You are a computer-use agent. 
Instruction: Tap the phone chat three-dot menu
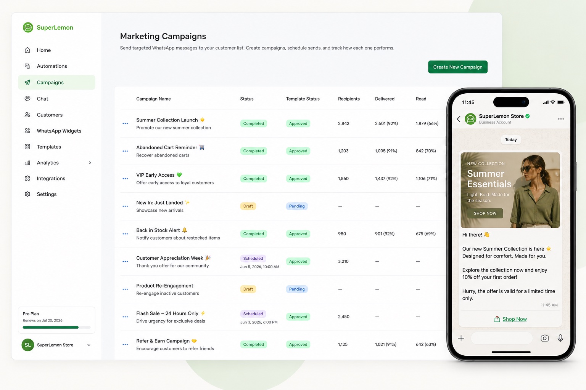(561, 119)
